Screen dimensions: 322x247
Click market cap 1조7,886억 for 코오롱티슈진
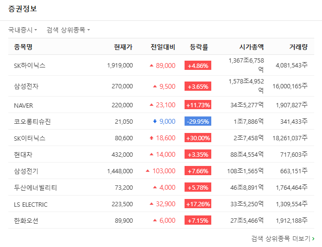pos(249,121)
